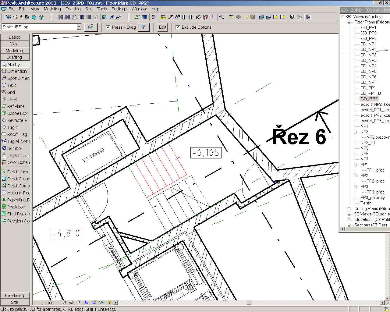
Task: Select the 250_PP3 floor plan
Action: click(x=368, y=38)
